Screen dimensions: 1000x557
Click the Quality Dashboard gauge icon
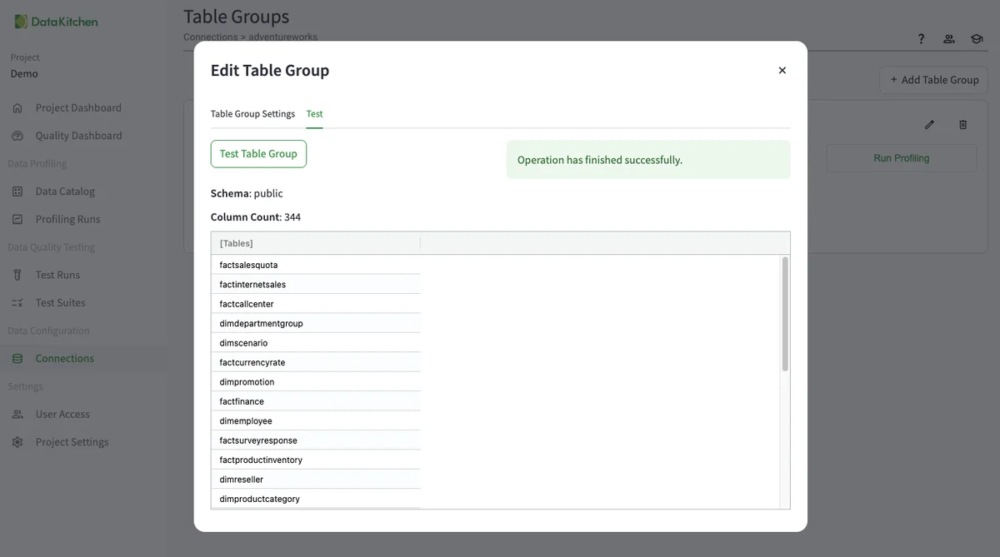(17, 136)
